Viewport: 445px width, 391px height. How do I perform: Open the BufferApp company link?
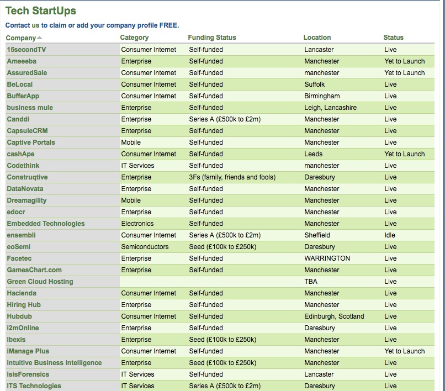pos(23,96)
